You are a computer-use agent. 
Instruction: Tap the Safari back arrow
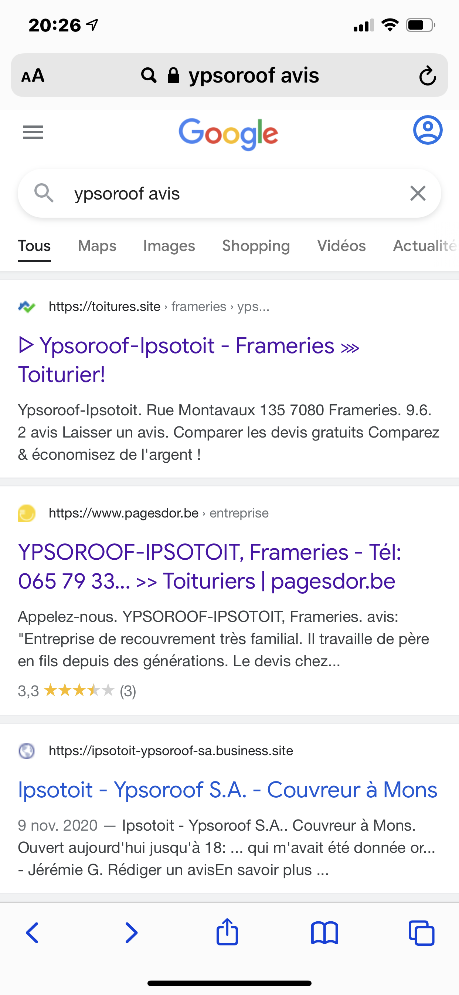(33, 933)
